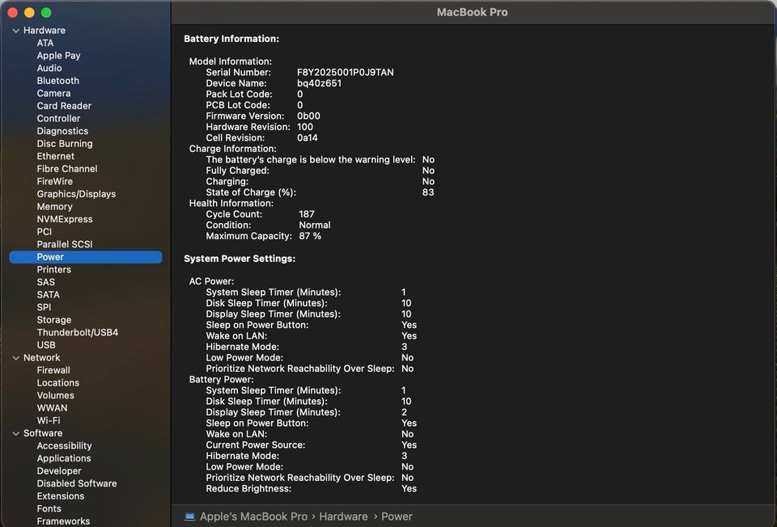Open SATA in the sidebar
This screenshot has width=777, height=527.
tap(48, 295)
